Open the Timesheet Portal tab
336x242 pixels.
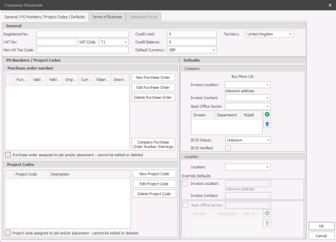(x=144, y=17)
